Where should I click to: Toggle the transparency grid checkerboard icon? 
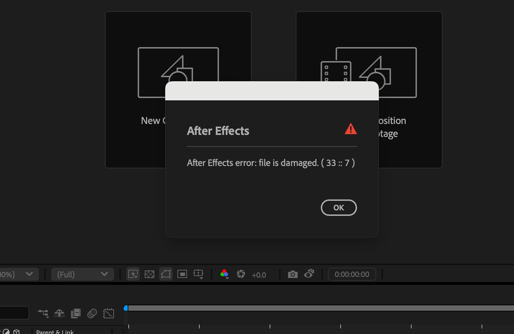tap(149, 274)
